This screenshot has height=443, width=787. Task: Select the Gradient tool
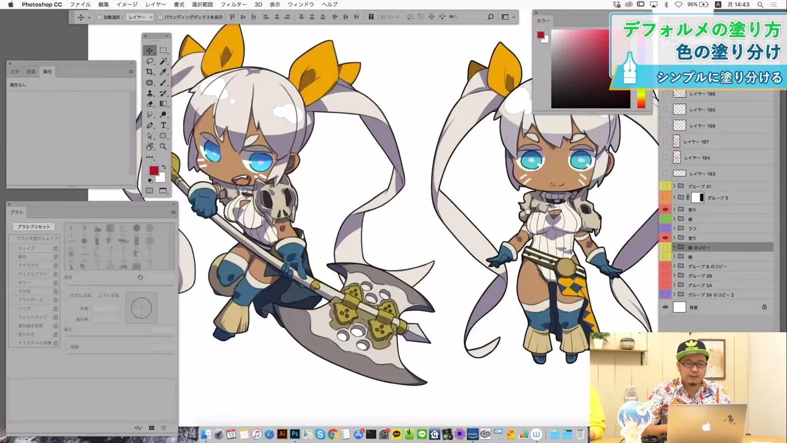[x=162, y=102]
